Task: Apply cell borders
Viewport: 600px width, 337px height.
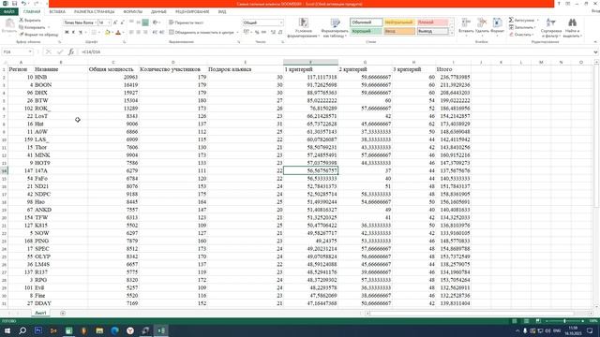Action: click(94, 33)
